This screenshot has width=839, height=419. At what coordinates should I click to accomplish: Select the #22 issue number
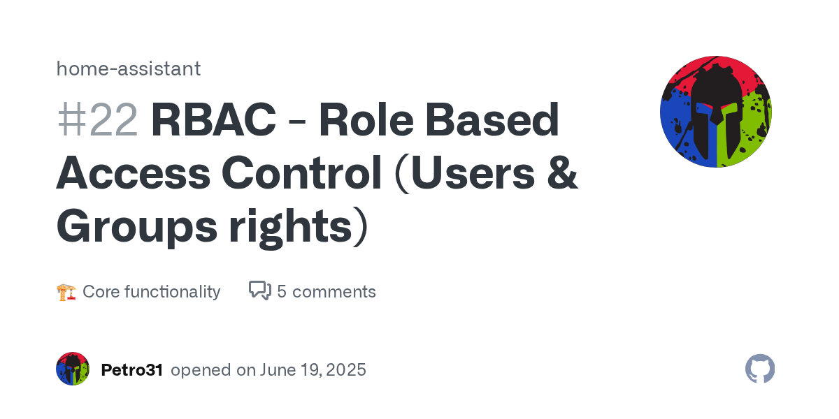point(96,120)
